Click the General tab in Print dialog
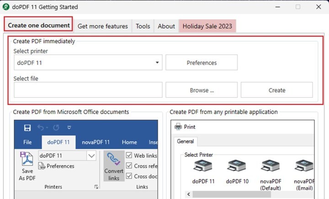329x199 pixels. [185, 141]
